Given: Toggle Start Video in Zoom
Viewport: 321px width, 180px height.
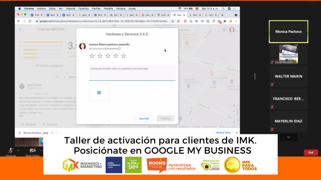Looking at the screenshot, I should click(32, 152).
